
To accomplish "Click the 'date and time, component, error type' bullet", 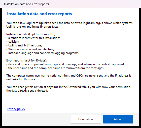I will point(65,64).
